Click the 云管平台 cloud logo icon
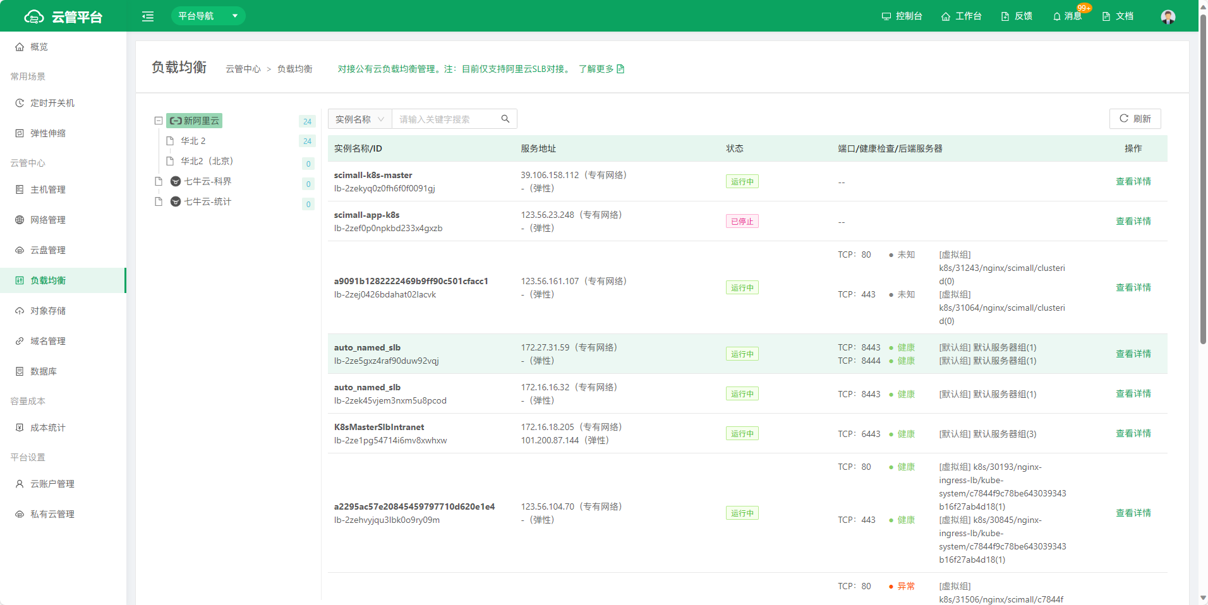This screenshot has height=605, width=1208. click(x=34, y=16)
